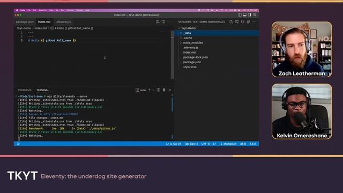Change file encoding UTF-8

click(x=205, y=144)
